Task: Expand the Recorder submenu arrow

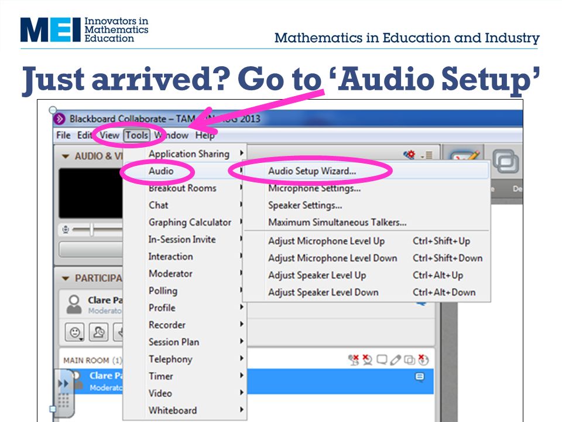Action: pos(242,324)
